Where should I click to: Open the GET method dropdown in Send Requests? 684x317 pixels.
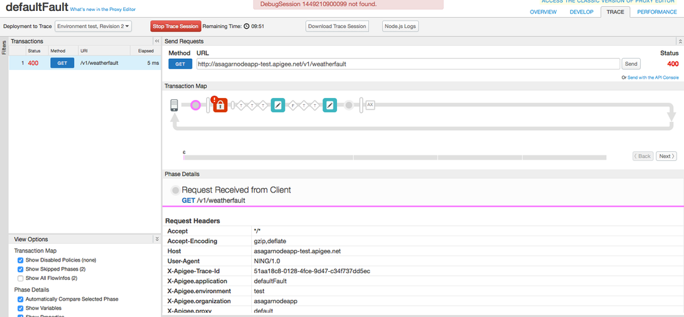[x=180, y=64]
